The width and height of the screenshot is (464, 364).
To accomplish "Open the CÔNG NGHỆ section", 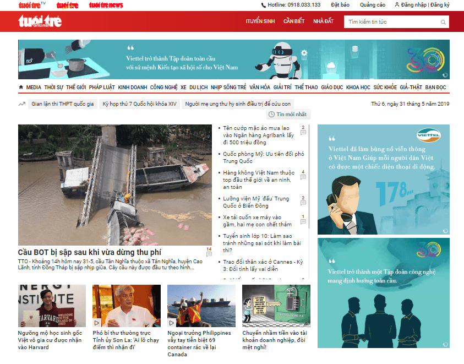I will pos(163,88).
